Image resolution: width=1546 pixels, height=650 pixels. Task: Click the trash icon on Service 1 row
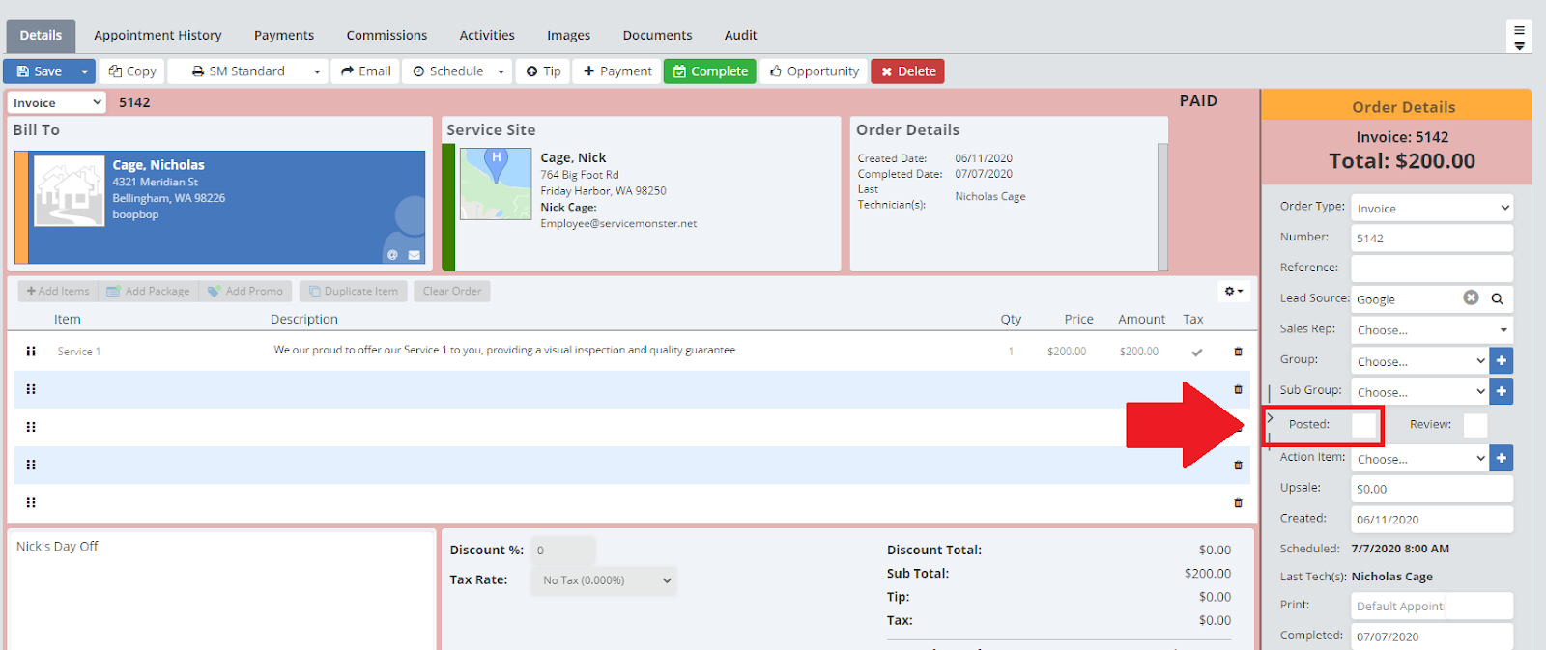click(x=1238, y=352)
